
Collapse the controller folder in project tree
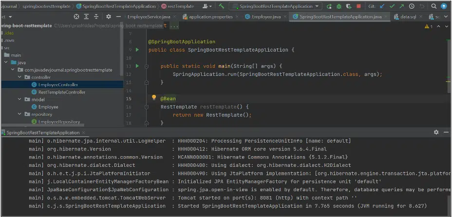pyautogui.click(x=19, y=77)
